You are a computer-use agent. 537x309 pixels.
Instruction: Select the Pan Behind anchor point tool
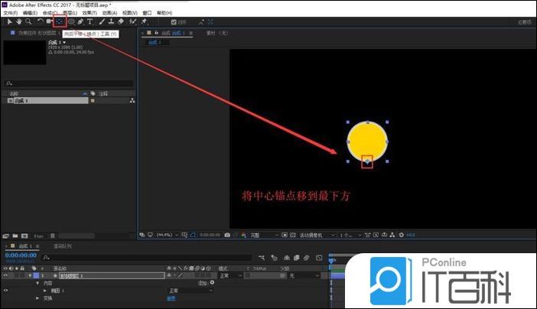pos(60,21)
